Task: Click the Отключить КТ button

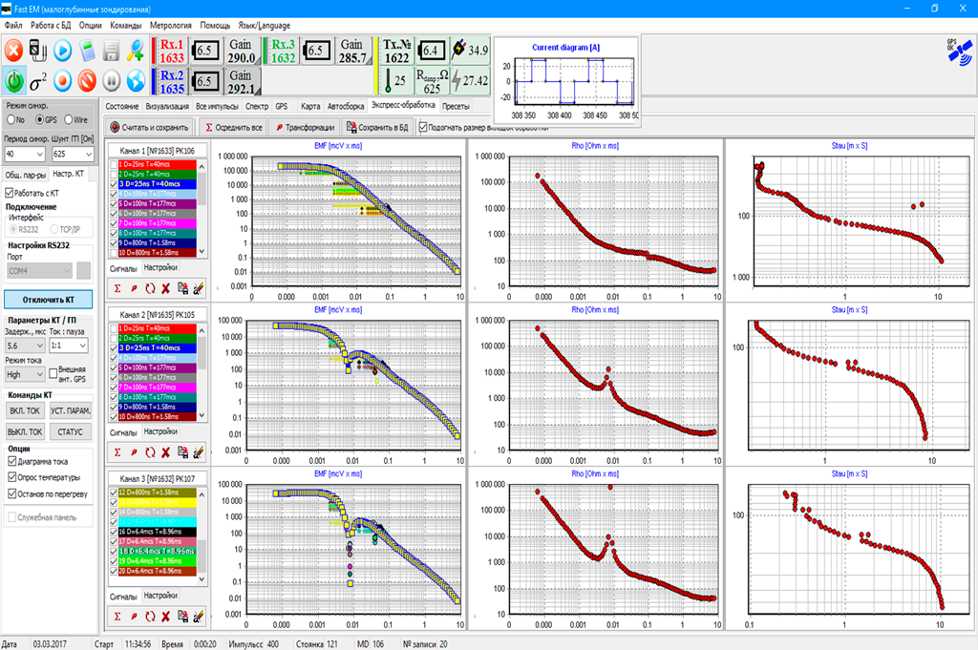Action: 49,300
